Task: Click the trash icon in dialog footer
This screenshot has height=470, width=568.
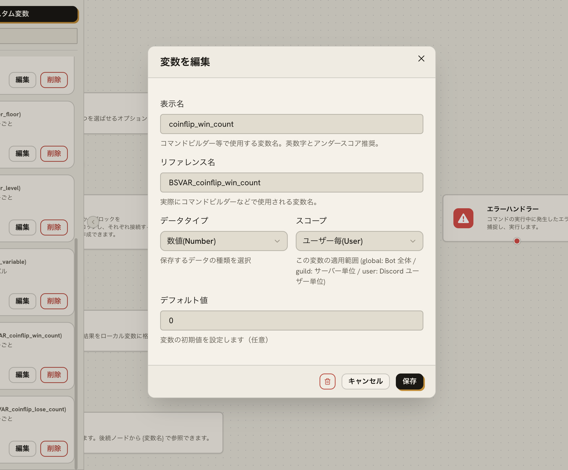Action: pos(327,381)
